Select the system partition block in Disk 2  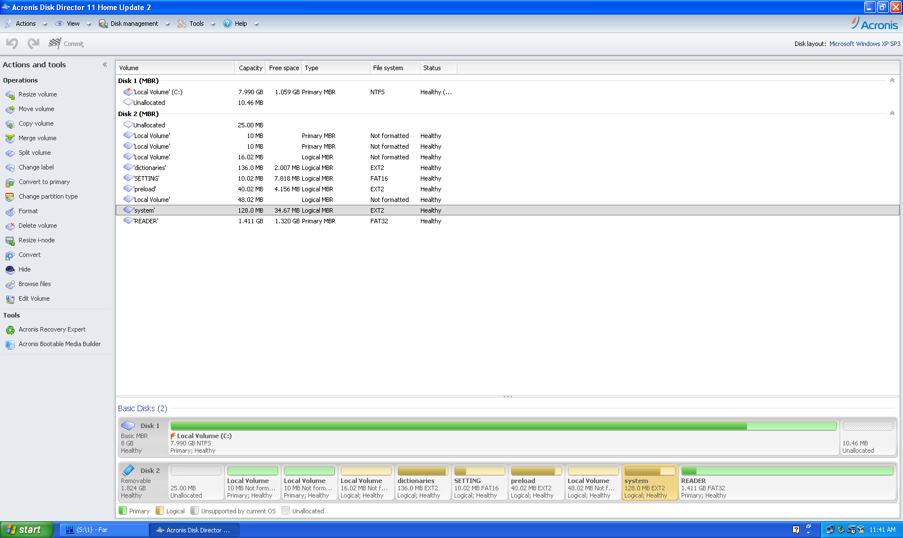(x=650, y=482)
